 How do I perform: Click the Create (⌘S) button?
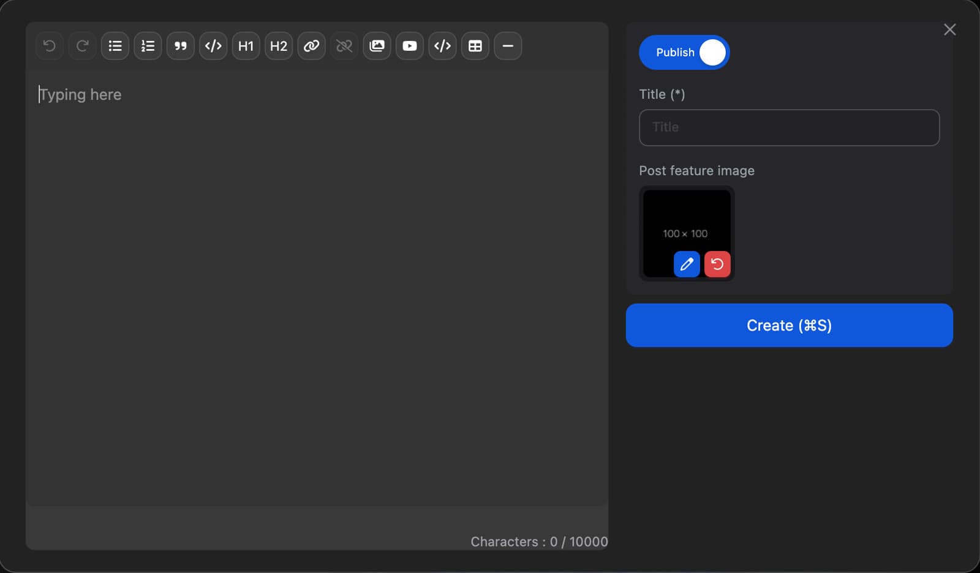pyautogui.click(x=789, y=325)
